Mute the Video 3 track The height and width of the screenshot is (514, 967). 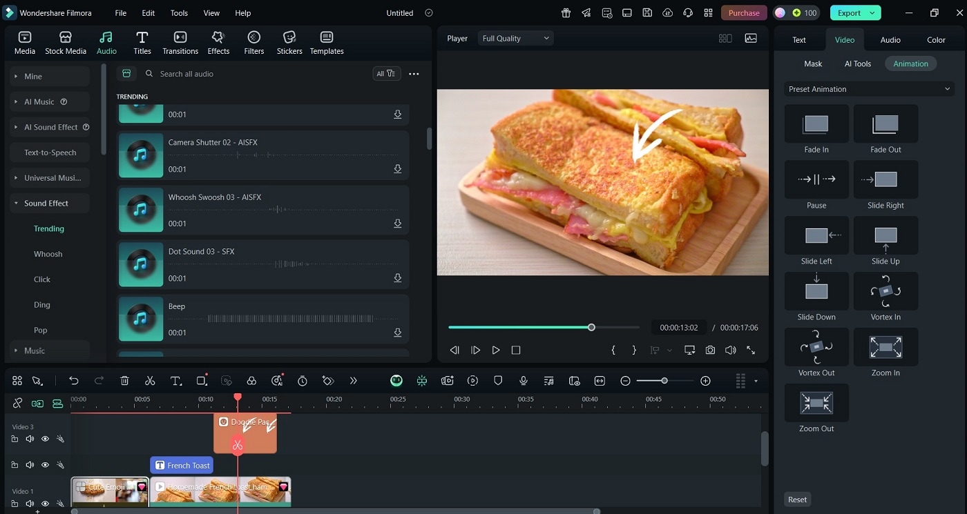30,439
